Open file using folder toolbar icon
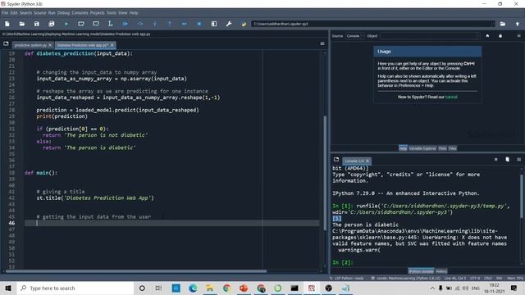525x295 pixels. pyautogui.click(x=22, y=24)
